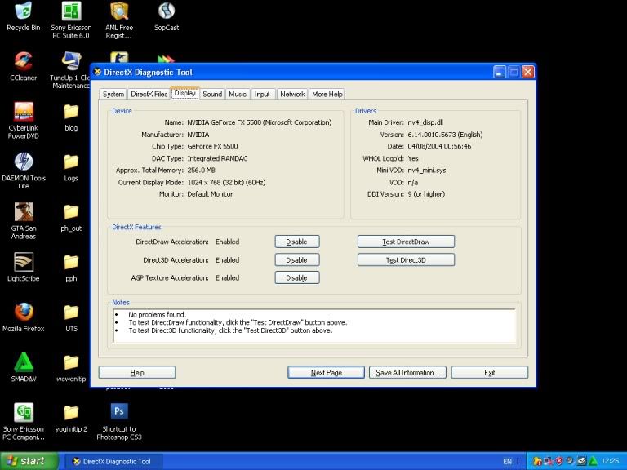Select the CyberLink PowerDVD icon

pyautogui.click(x=24, y=121)
